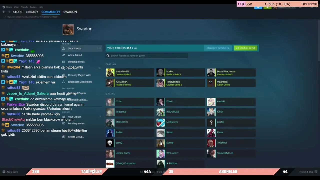Click the green Add a Friend button
Image resolution: width=320 pixels, height=180 pixels.
point(245,48)
